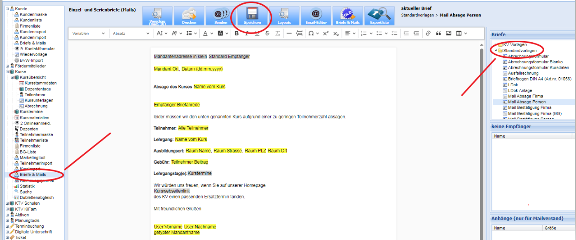Image resolution: width=576 pixels, height=240 pixels.
Task: Toggle strikethrough formatting
Action: [267, 33]
